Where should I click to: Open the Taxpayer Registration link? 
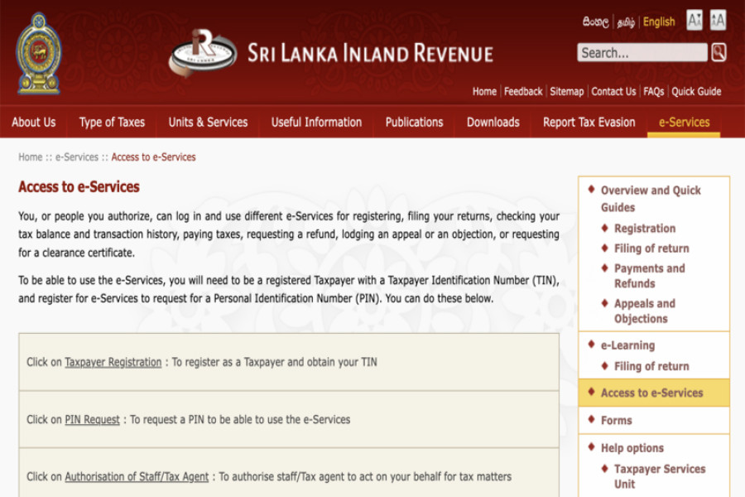(113, 362)
